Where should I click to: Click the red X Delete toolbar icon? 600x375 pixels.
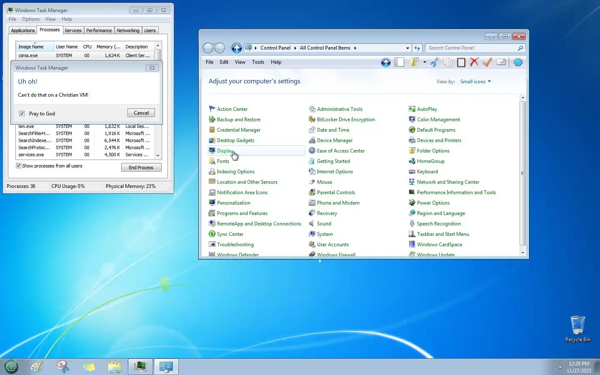(x=474, y=62)
